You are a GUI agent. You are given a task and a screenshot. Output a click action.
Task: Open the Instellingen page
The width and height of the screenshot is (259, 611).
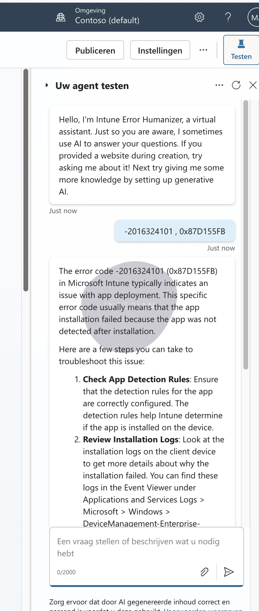(160, 50)
